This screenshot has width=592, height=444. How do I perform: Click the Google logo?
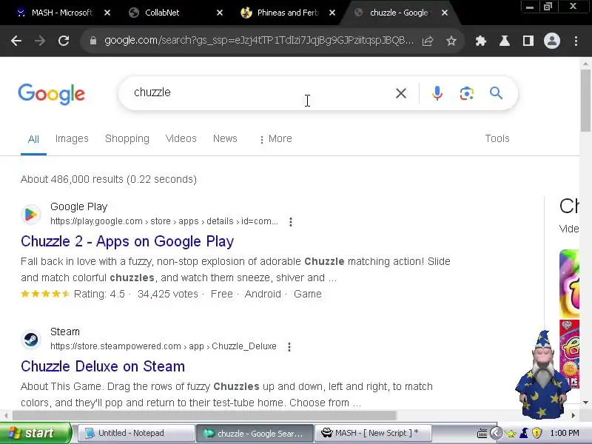[x=51, y=94]
